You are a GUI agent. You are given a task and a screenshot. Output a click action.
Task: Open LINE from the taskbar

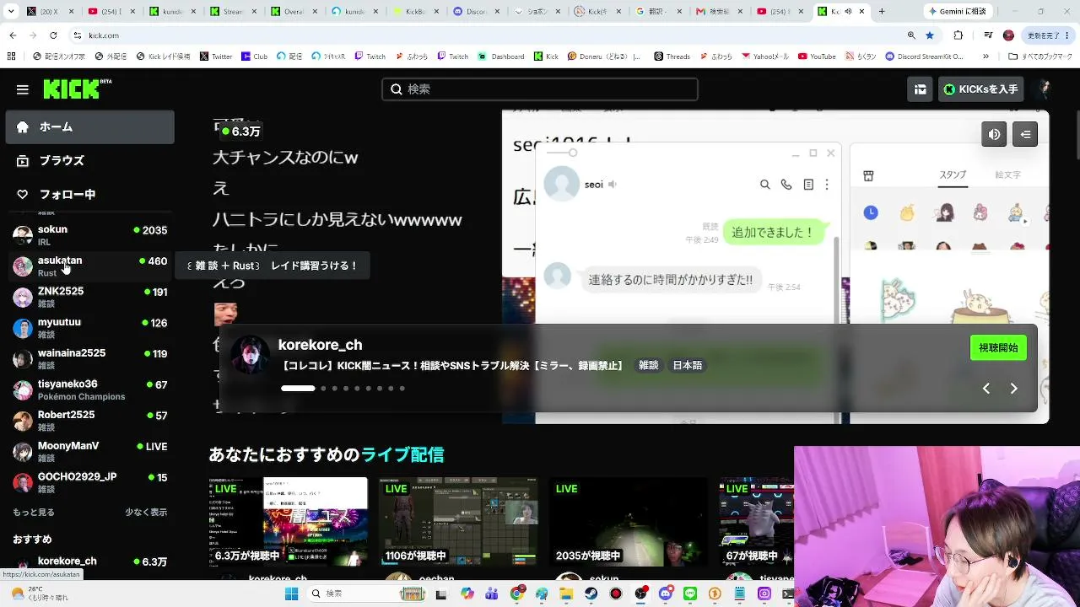(690, 594)
